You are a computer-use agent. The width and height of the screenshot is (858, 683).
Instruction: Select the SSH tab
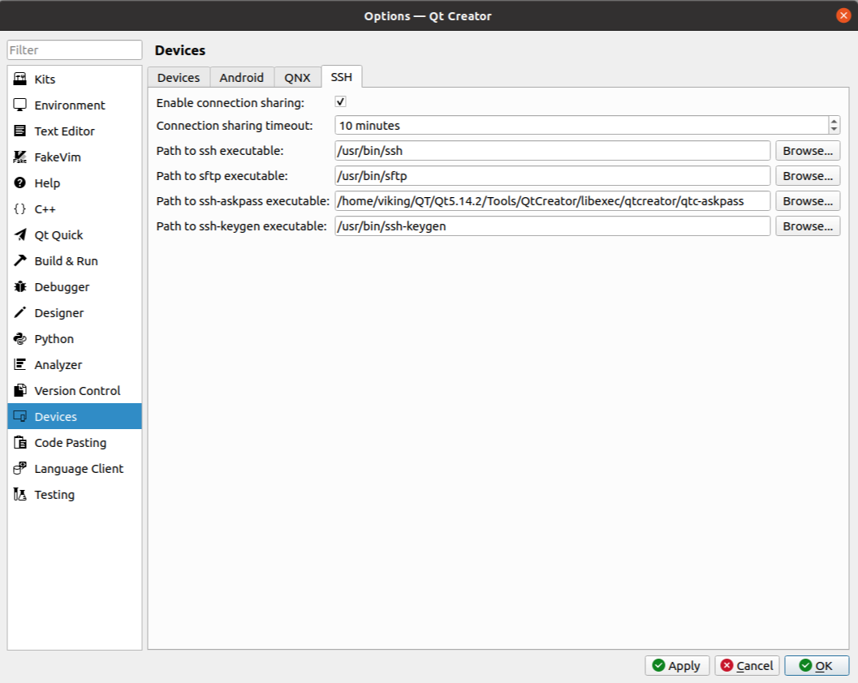(x=342, y=77)
